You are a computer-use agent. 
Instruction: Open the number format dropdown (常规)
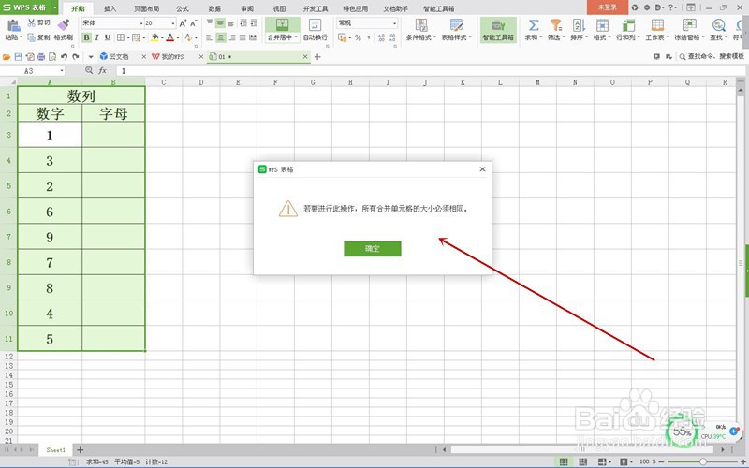[394, 23]
